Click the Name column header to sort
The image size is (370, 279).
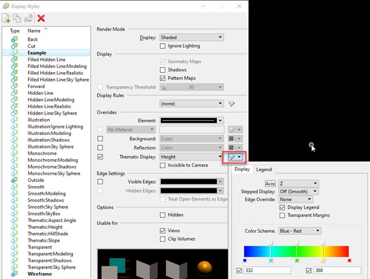(x=35, y=31)
